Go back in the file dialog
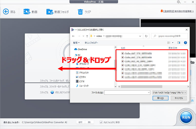The height and width of the screenshot is (129, 196). click(73, 36)
